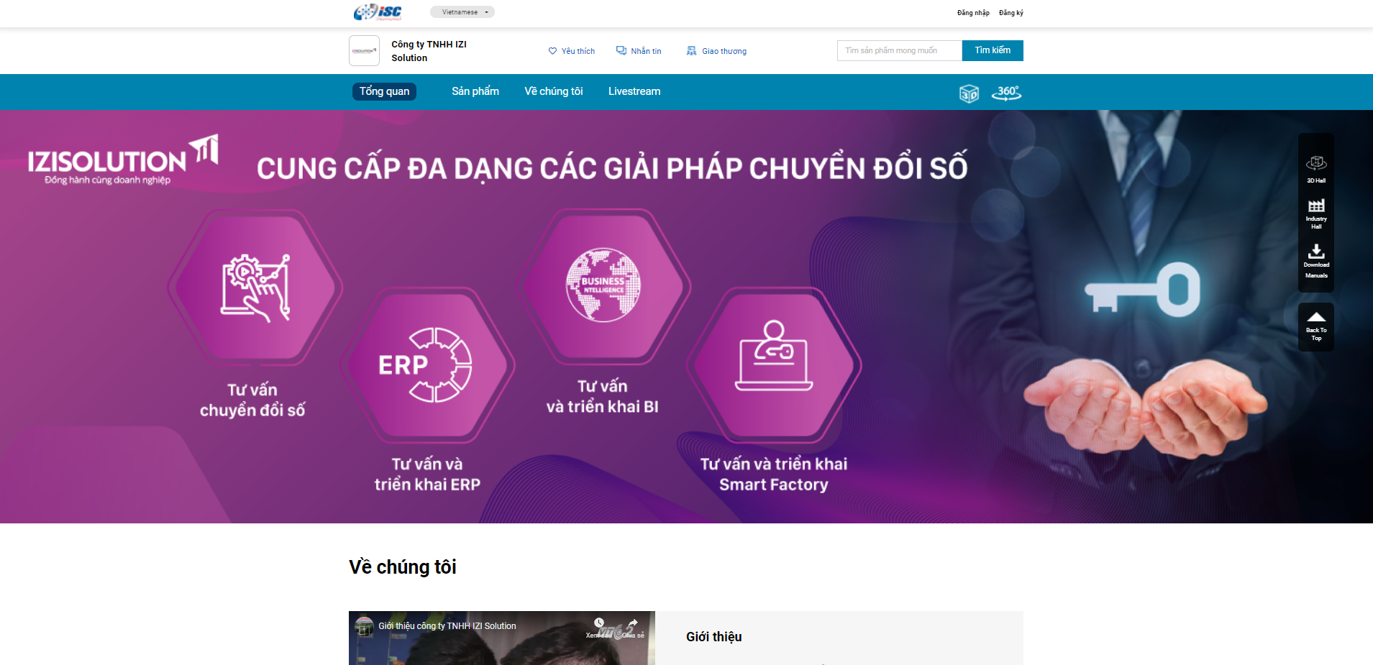
Task: Click the video Watch later clock icon
Action: click(598, 623)
